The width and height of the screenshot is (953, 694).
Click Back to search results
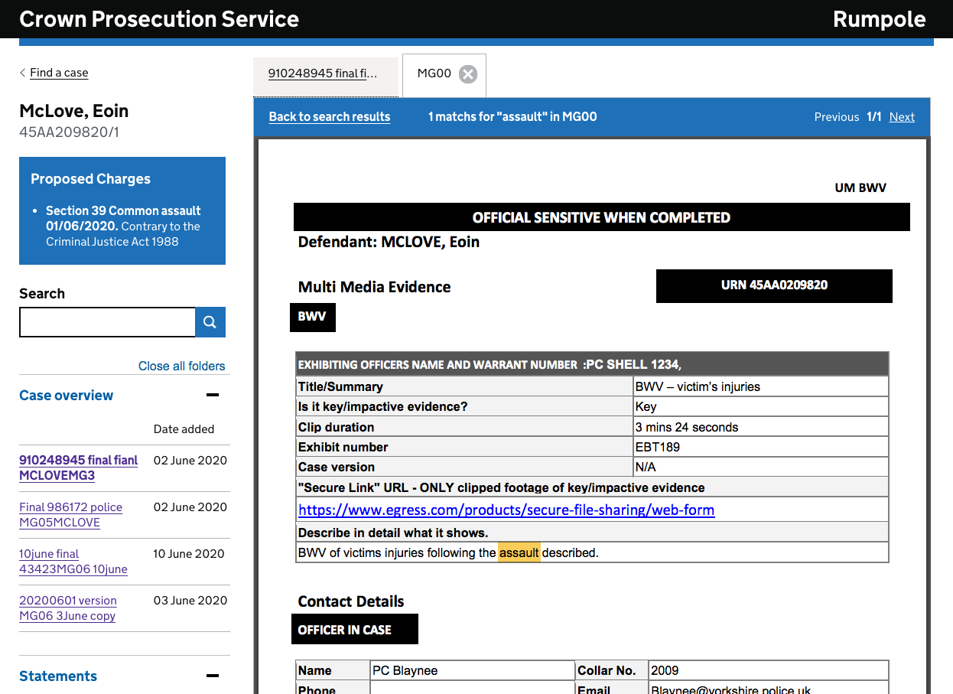point(329,117)
